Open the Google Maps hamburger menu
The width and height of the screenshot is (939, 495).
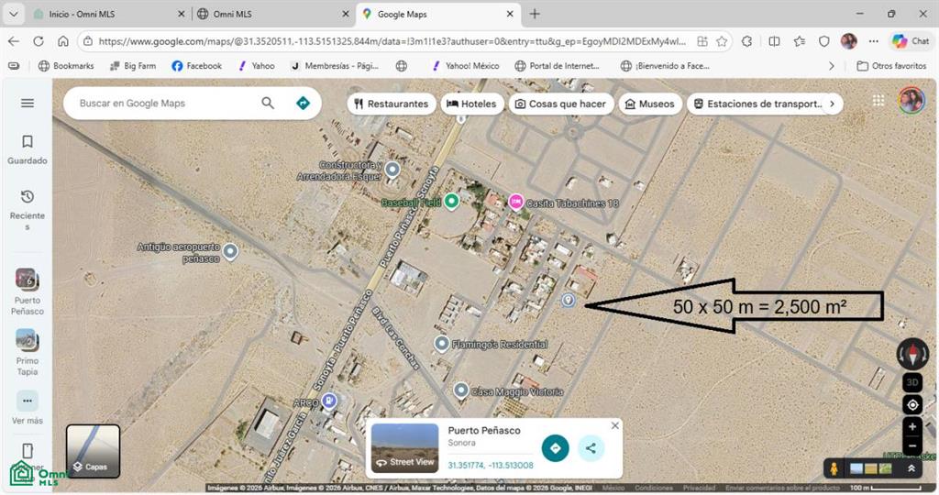click(x=28, y=103)
